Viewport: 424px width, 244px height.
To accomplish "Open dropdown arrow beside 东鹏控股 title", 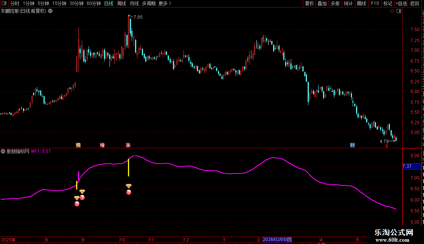I will [x=50, y=11].
